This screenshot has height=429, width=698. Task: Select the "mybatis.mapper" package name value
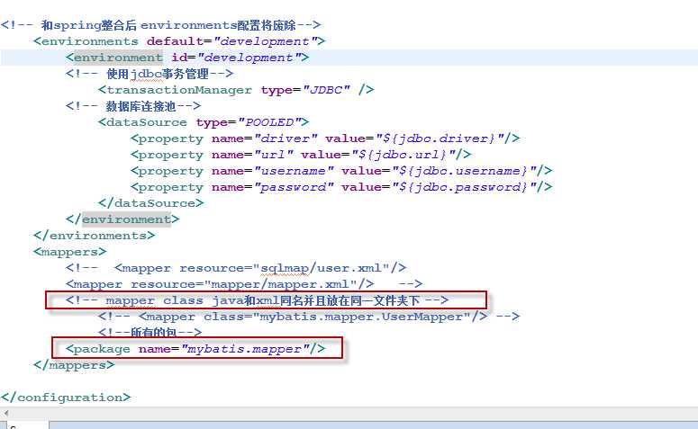245,349
